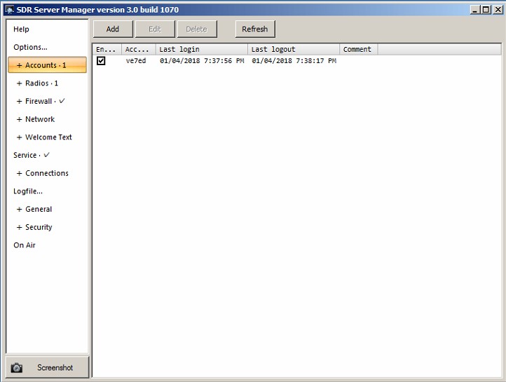Sort by the En... column header
The width and height of the screenshot is (506, 382).
(x=107, y=49)
